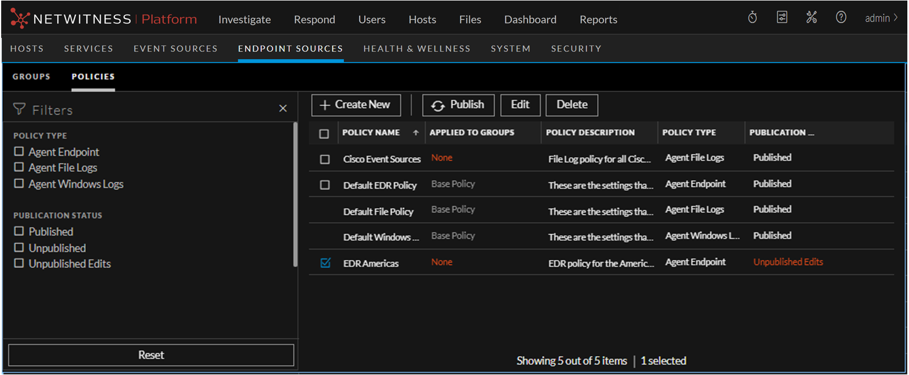Open the Health & Wellness tab
Viewport: 909px width, 375px height.
(x=416, y=48)
